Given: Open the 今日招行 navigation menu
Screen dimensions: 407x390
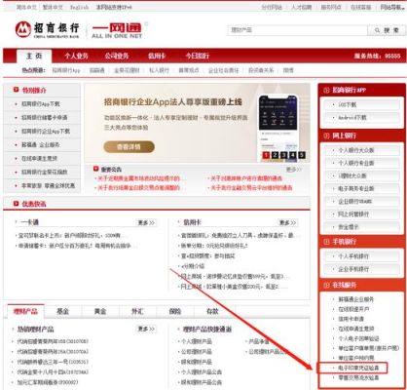Looking at the screenshot, I should tap(197, 56).
